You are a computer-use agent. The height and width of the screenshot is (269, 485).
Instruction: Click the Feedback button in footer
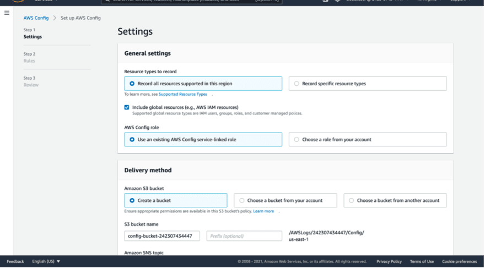(15, 261)
